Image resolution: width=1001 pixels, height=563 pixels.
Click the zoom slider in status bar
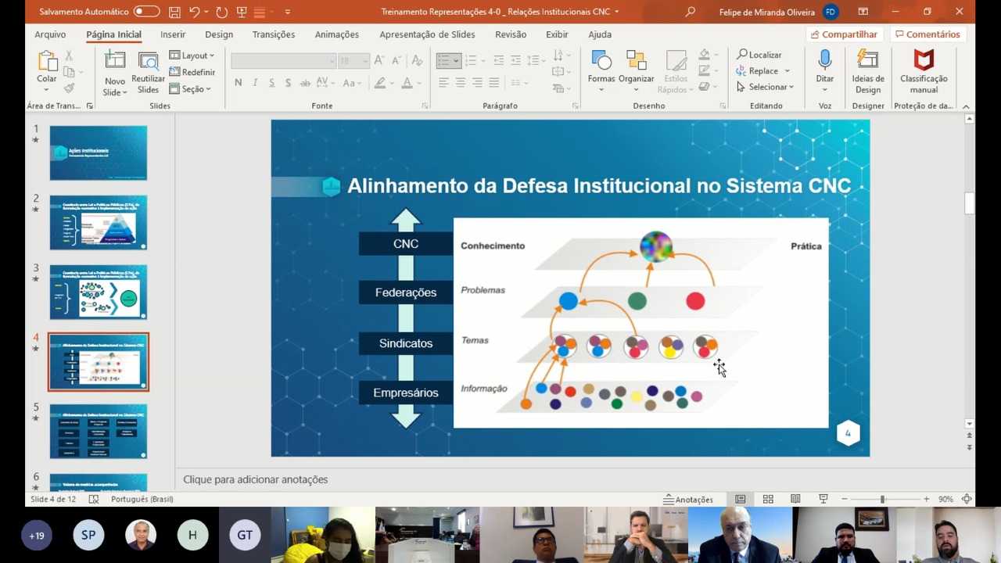click(x=882, y=499)
